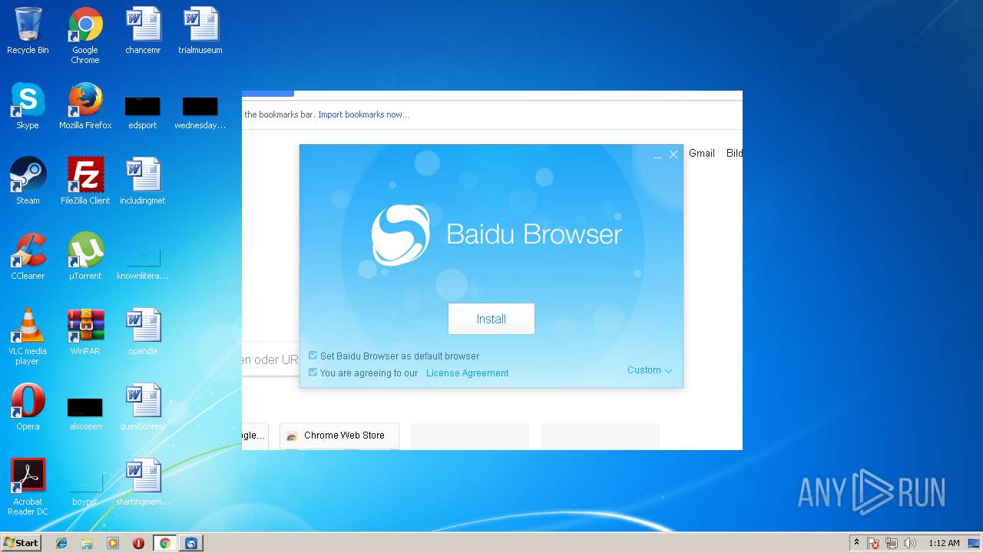Open the Action Center flag icon

tap(873, 543)
